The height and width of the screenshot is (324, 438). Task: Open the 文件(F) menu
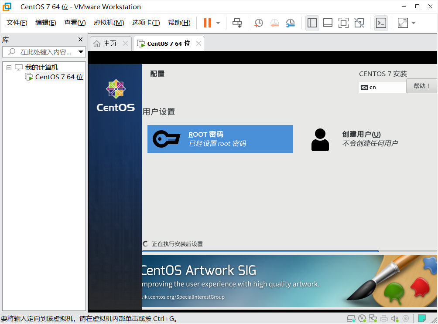point(17,23)
